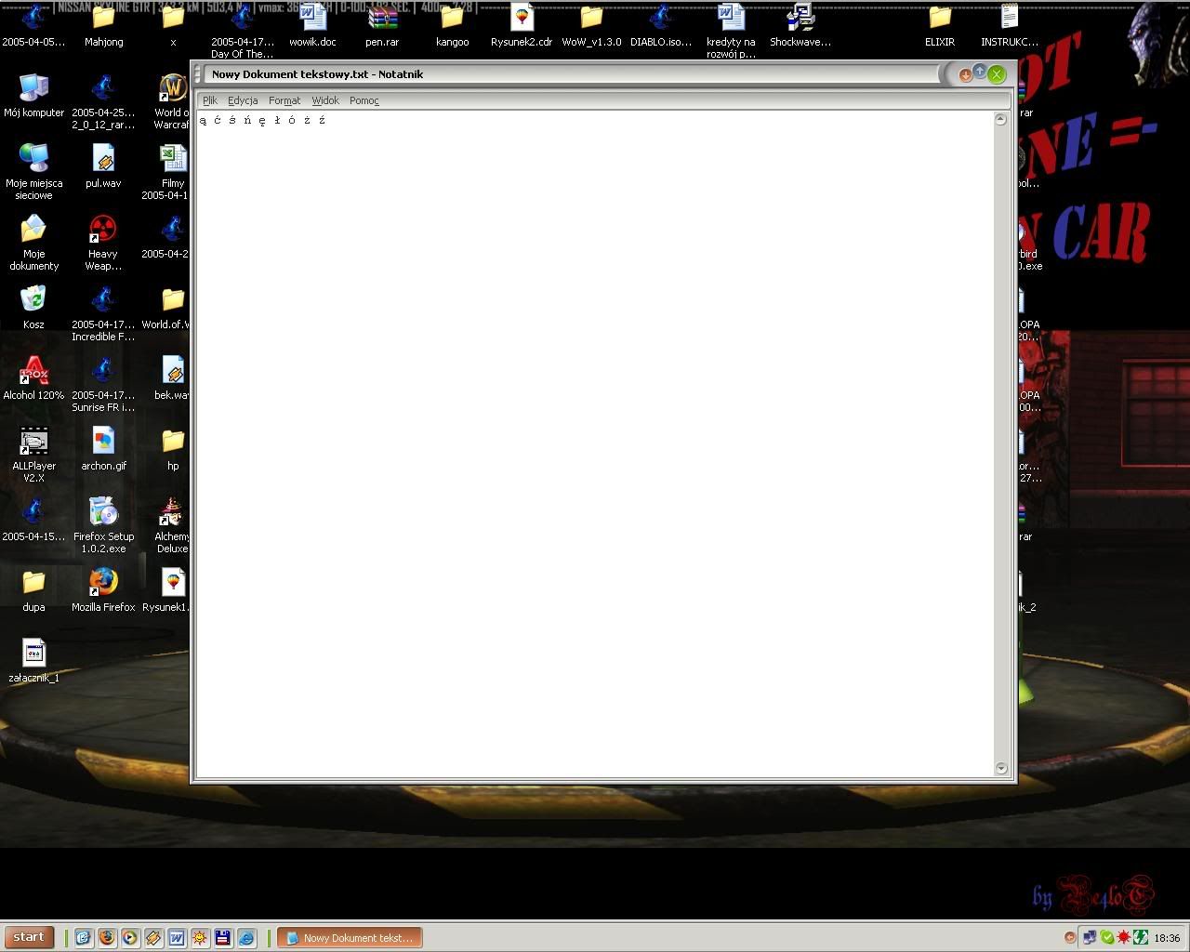Screen dimensions: 1190x952
Task: Expand the Format menu
Action: click(x=284, y=100)
